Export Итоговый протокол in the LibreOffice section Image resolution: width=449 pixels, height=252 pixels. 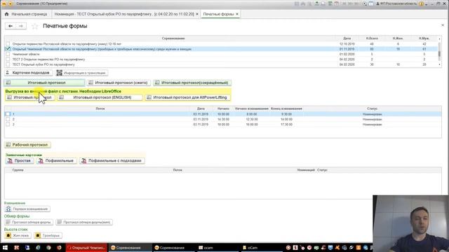pos(29,97)
